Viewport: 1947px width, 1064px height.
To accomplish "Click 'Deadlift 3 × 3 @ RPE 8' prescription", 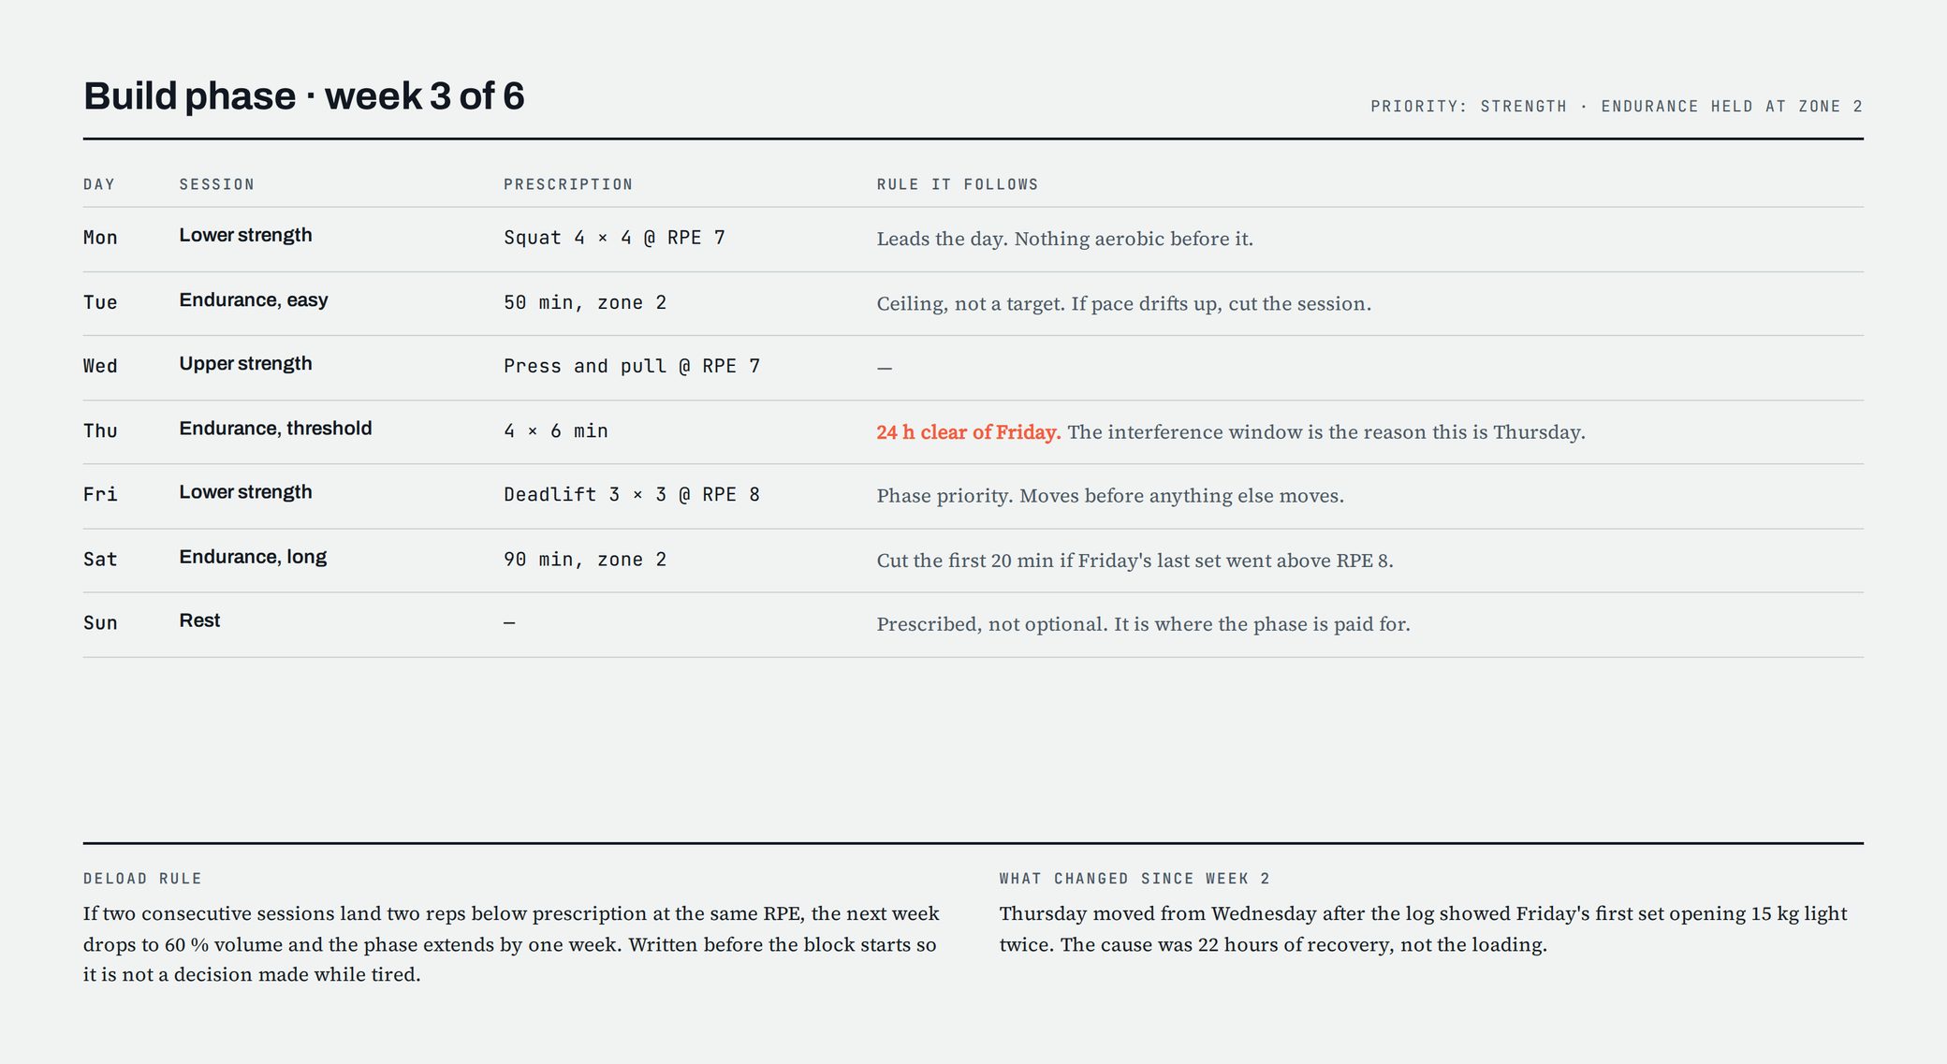I will 632,494.
